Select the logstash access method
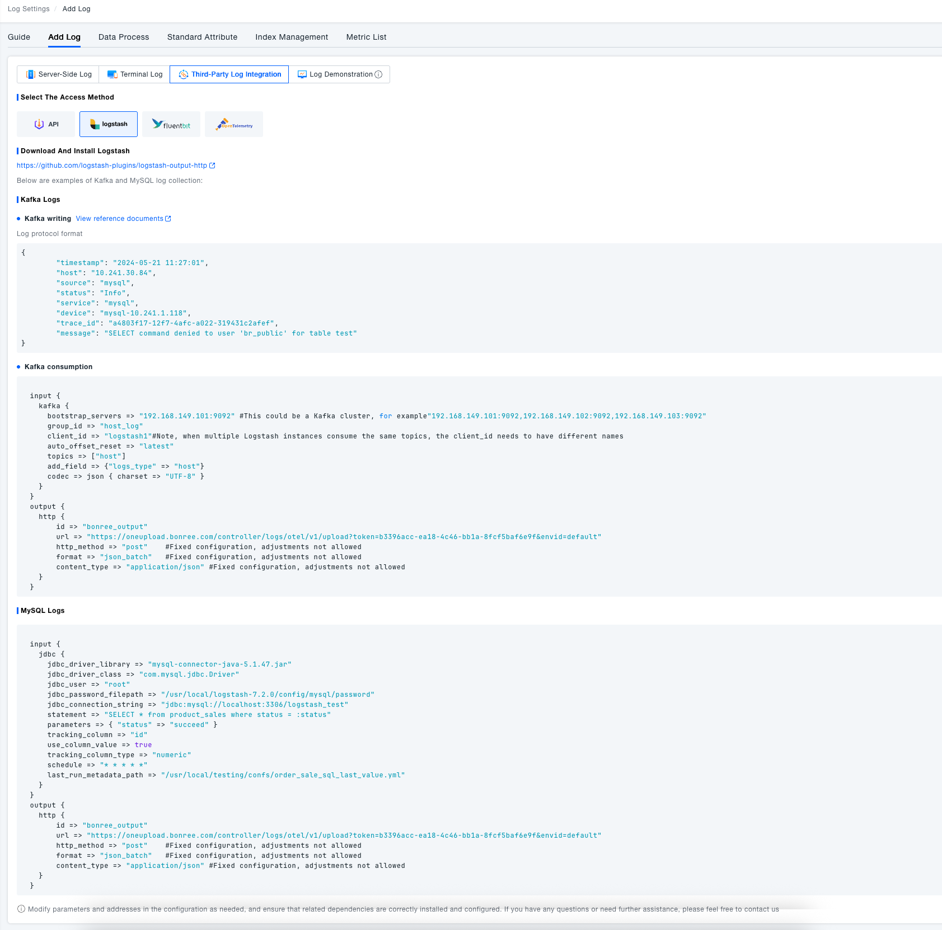 (x=109, y=124)
